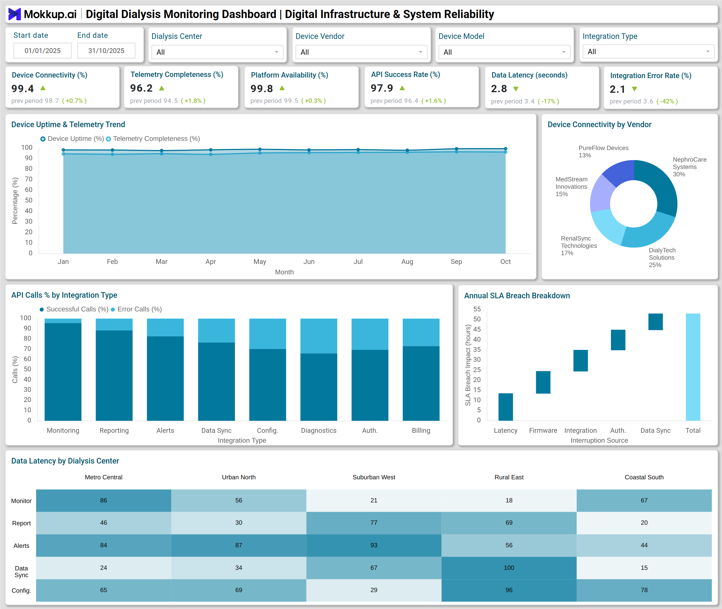722x609 pixels.
Task: Click the Auth. stacked bar in API Calls
Action: tap(370, 369)
